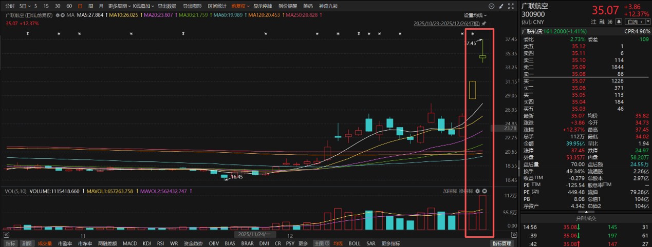Screen dimensions: 652x247
Task: Click the 导出数据 export data button
Action: 166,6
